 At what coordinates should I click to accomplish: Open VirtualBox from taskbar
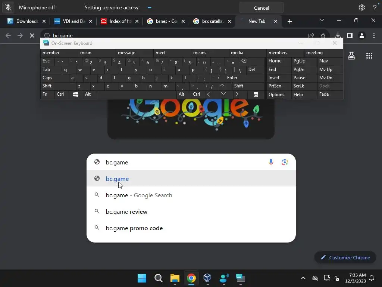207,278
